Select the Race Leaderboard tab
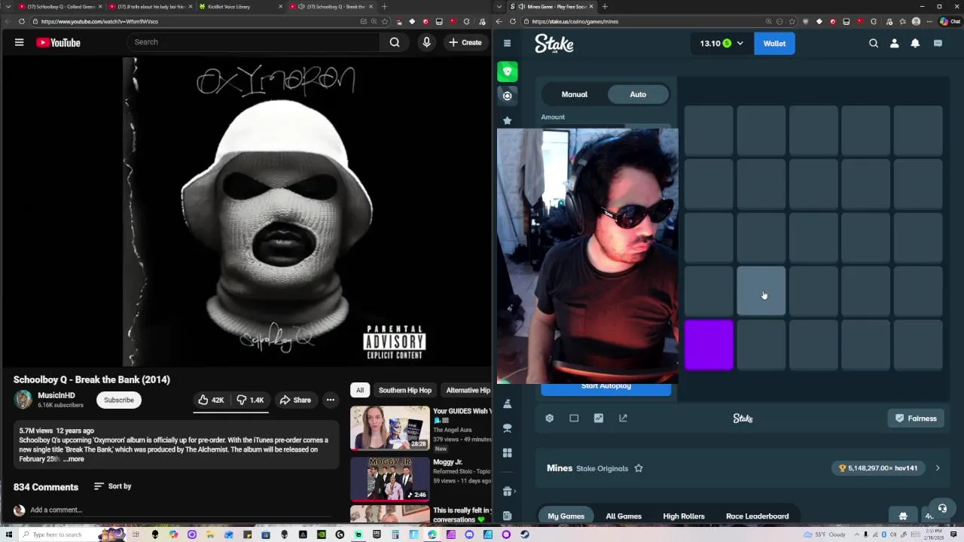 757,516
